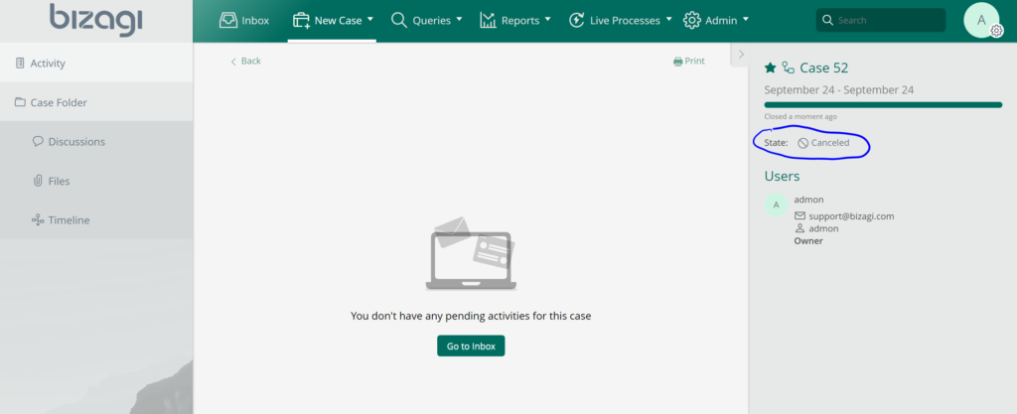
Task: Click the Bizagi logo
Action: [x=96, y=20]
